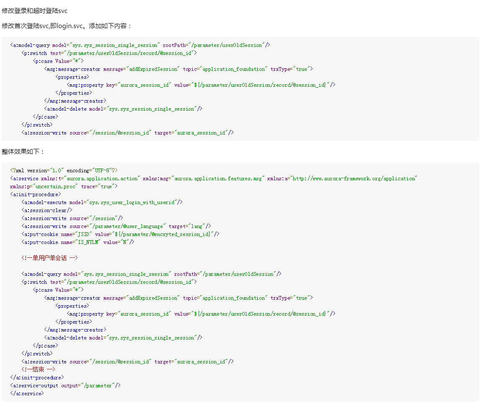The width and height of the screenshot is (484, 402).
Task: Click the 整体效果如下 label text
Action: 23,152
